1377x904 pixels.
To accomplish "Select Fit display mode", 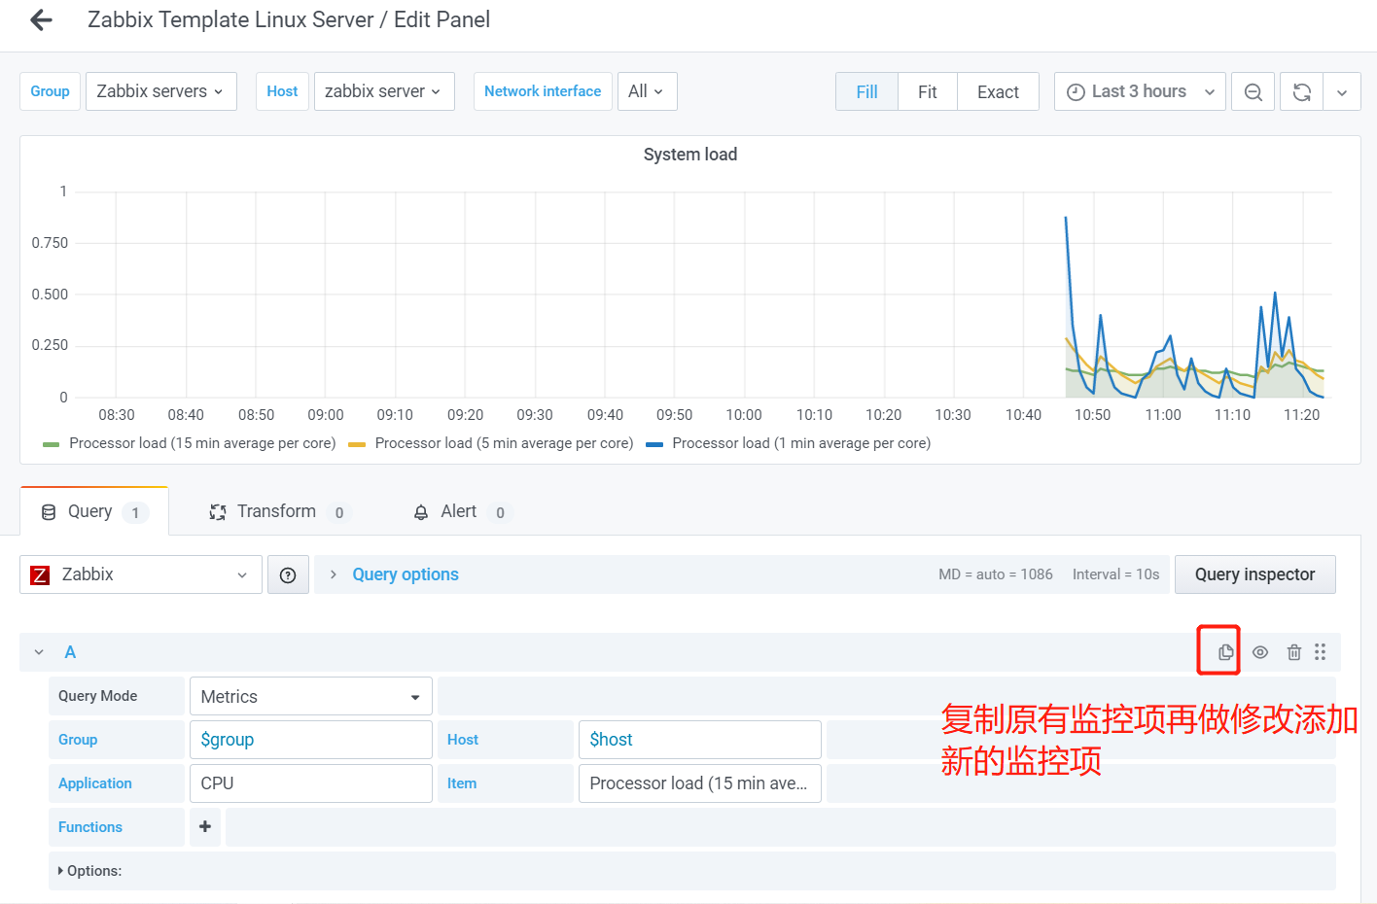I will pos(928,91).
